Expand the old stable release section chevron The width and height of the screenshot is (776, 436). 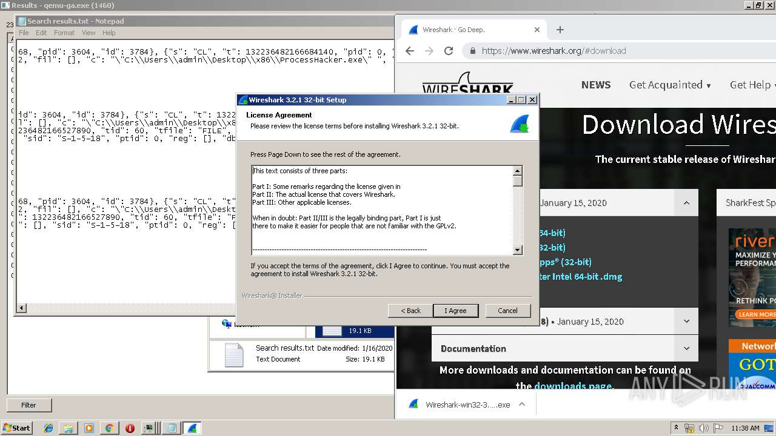686,322
